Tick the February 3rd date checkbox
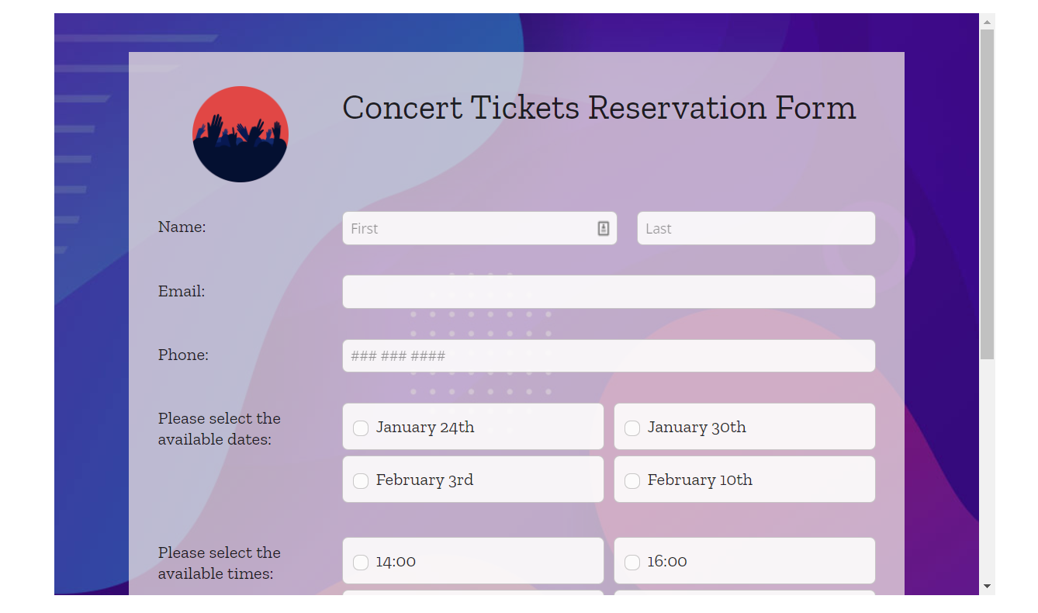The image size is (1038, 613). click(361, 481)
